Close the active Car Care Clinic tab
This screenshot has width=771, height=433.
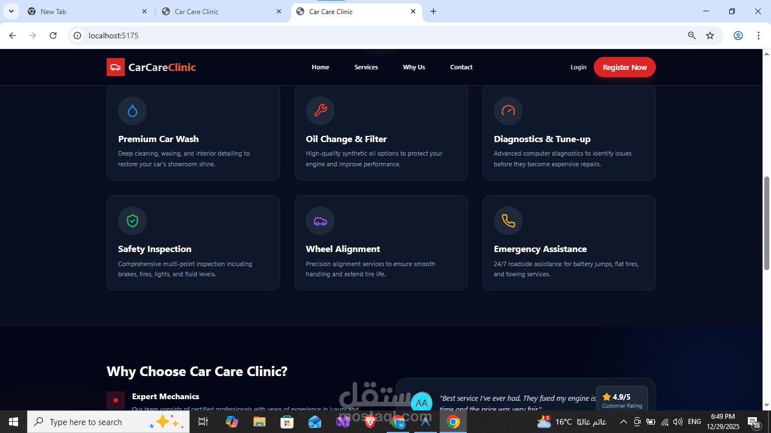coord(413,11)
